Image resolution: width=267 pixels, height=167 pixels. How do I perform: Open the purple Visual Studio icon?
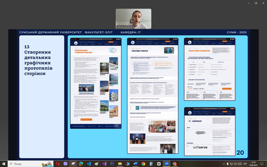coord(104,164)
